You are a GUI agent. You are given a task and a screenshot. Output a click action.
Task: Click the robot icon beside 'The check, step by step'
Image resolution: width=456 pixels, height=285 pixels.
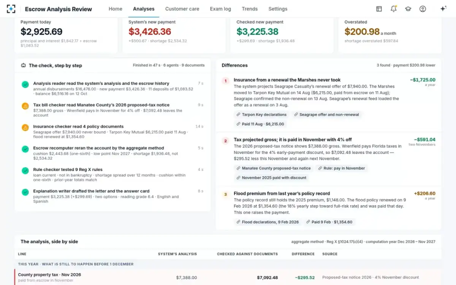click(x=24, y=65)
